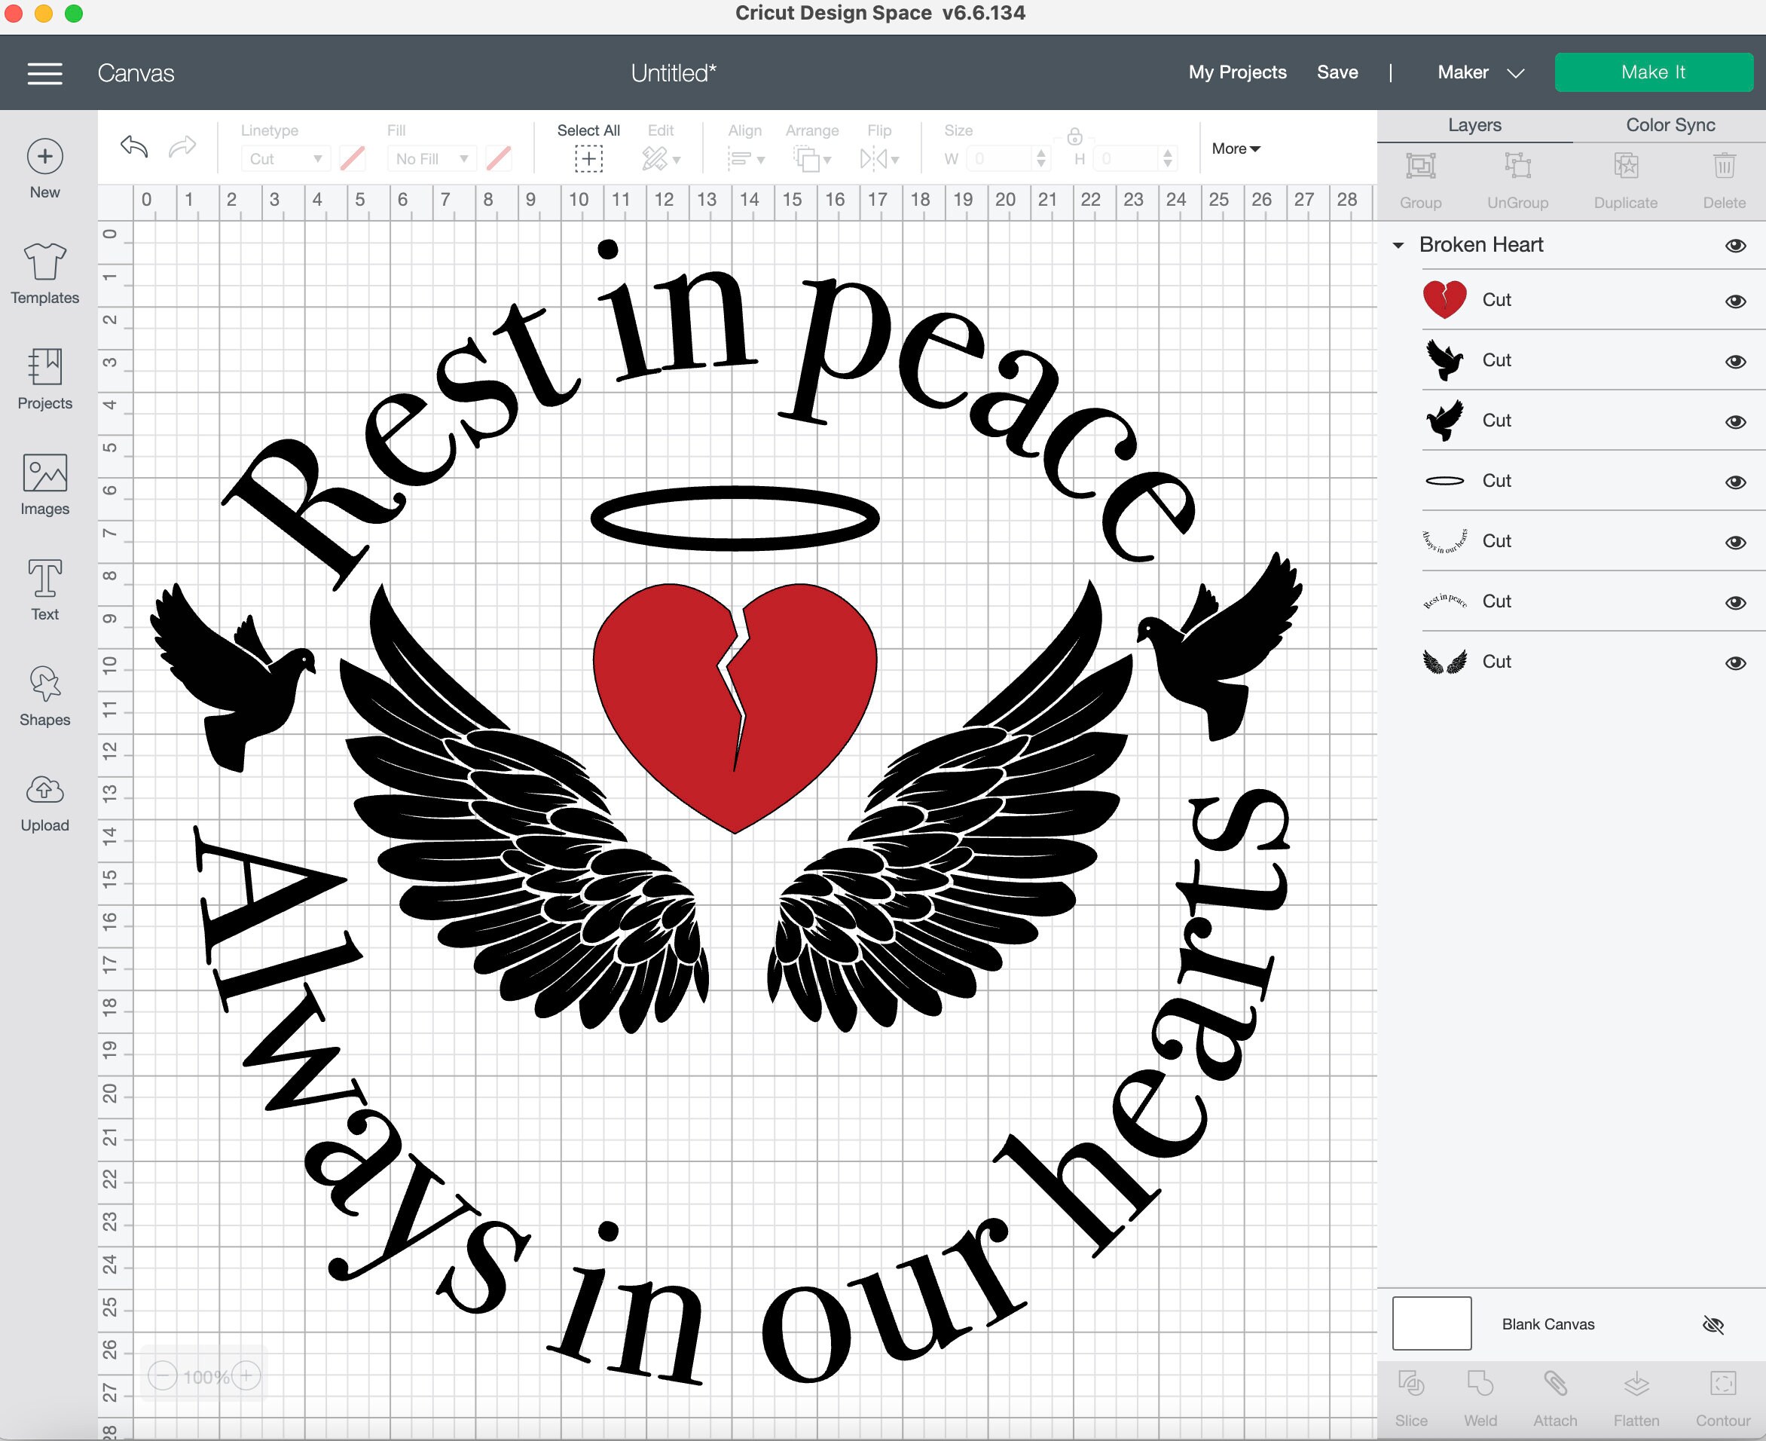Collapse the Broken Heart group
The width and height of the screenshot is (1766, 1441).
tap(1398, 245)
